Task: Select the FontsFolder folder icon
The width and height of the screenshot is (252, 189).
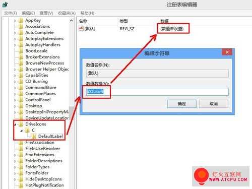Action: point(21,173)
